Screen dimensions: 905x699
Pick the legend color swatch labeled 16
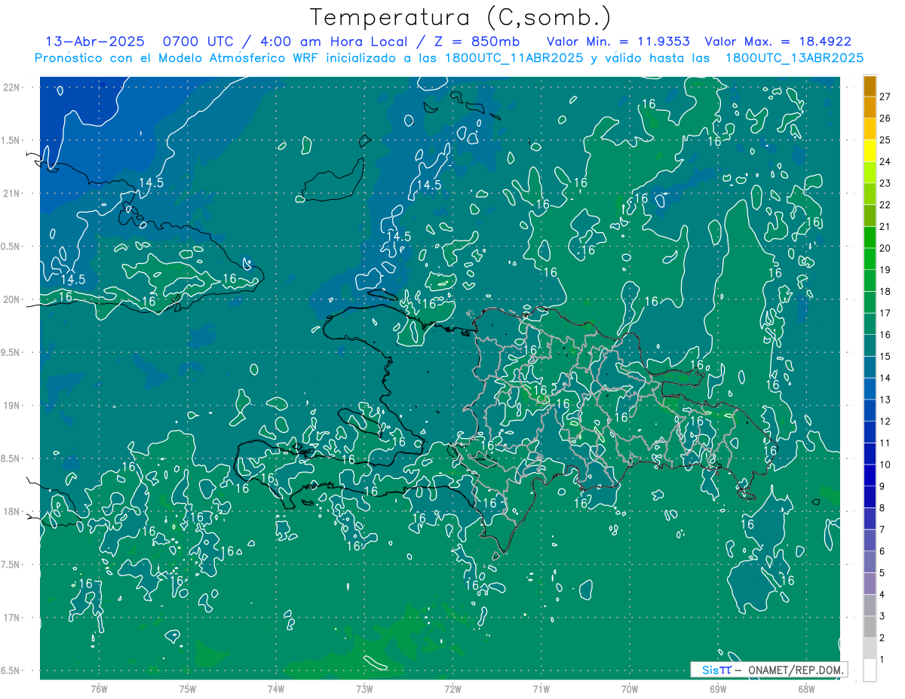[x=870, y=324]
